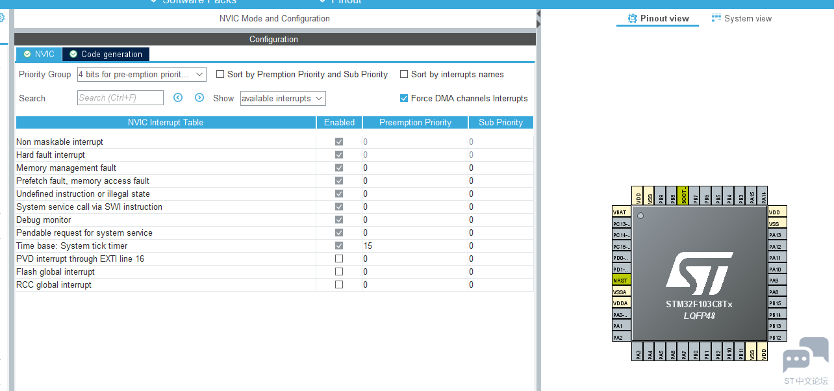Select Pendable request for system service row
This screenshot has height=391, width=834.
[274, 233]
